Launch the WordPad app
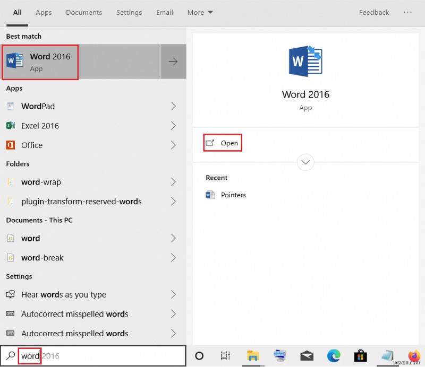This screenshot has height=367, width=425. pyautogui.click(x=37, y=106)
